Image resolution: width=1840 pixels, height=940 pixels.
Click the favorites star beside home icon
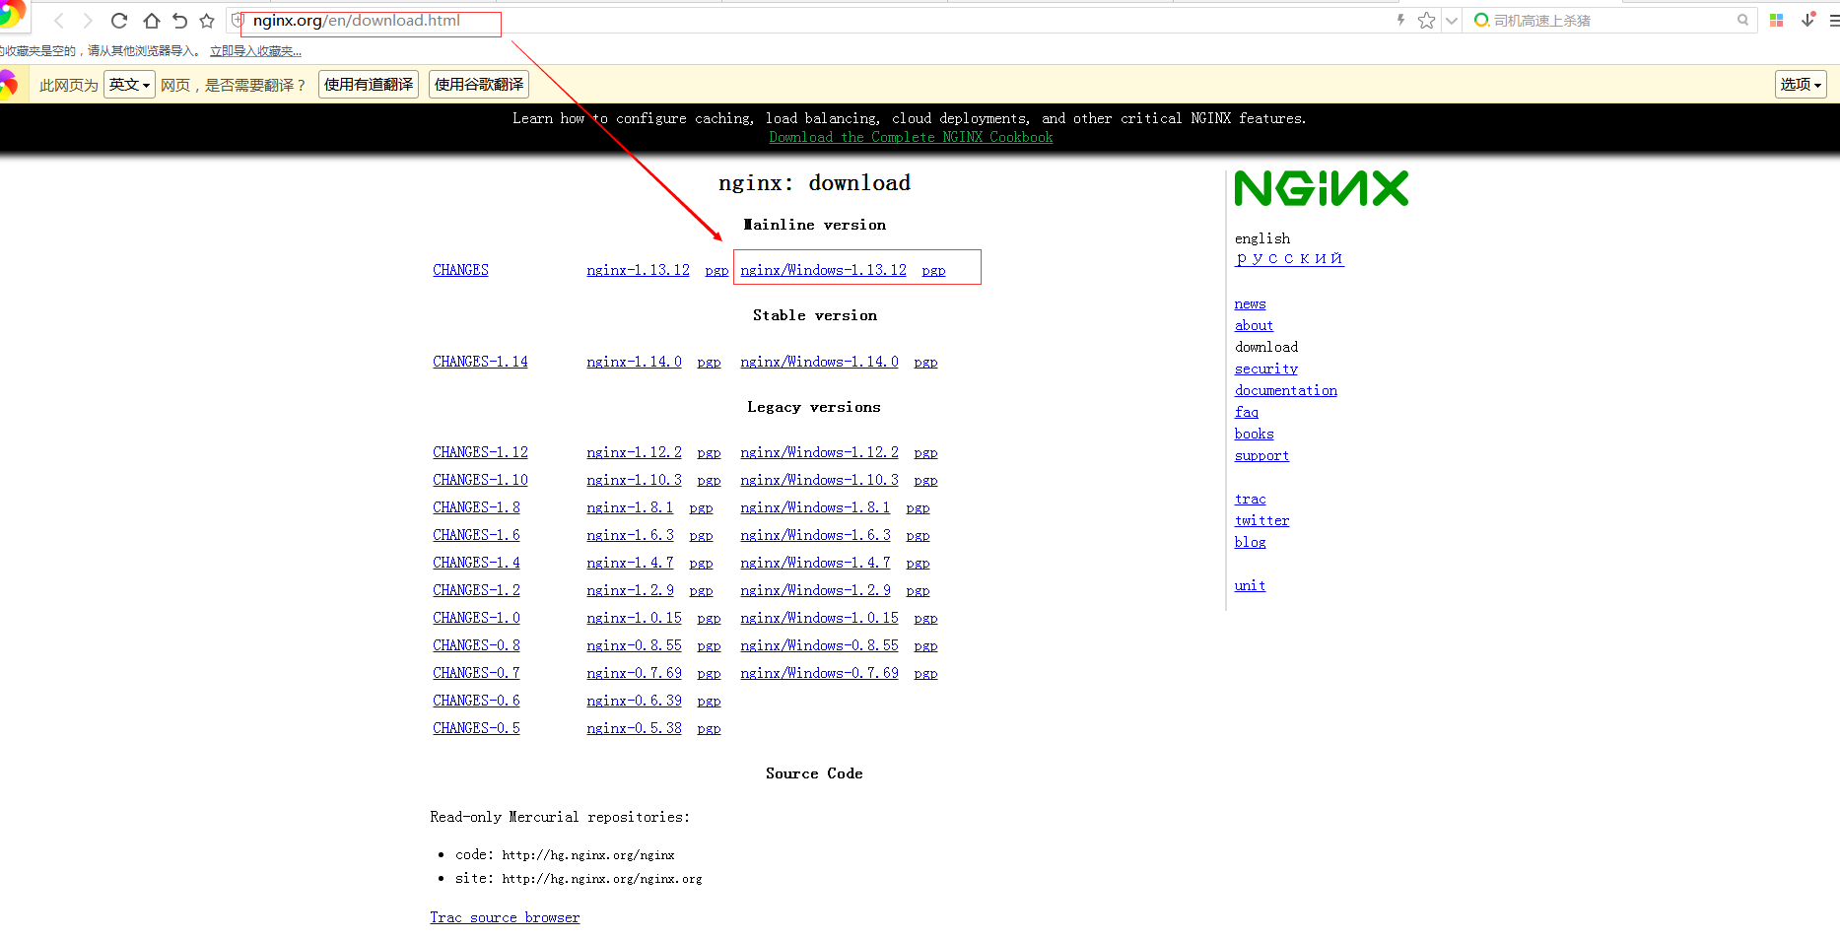coord(207,21)
